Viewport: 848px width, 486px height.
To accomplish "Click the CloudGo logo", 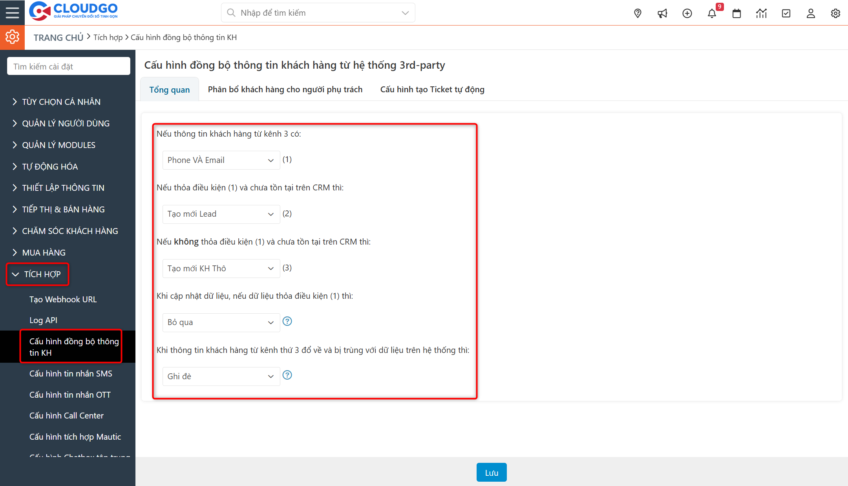I will (73, 11).
